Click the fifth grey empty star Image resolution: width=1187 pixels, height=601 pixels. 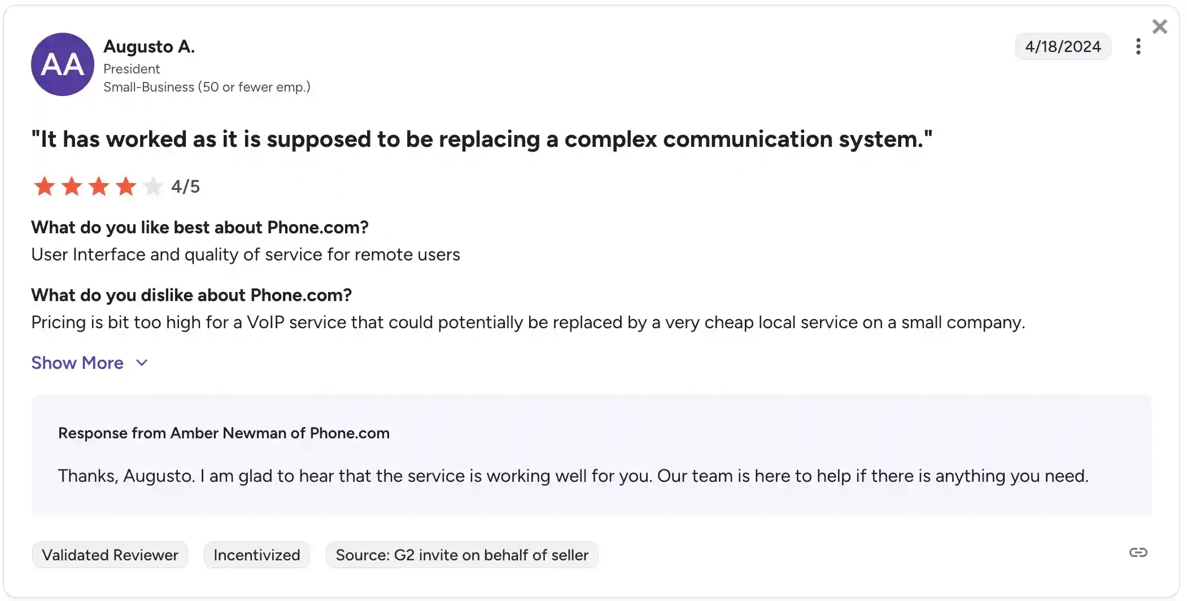point(153,186)
